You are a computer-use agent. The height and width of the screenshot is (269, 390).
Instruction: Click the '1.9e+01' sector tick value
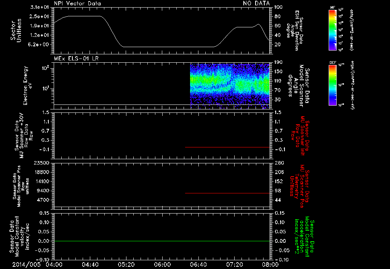[40, 26]
